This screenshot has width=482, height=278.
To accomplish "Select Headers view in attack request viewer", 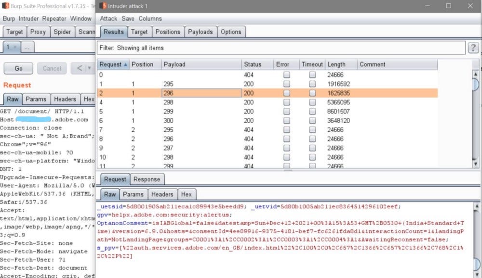I will click(162, 194).
